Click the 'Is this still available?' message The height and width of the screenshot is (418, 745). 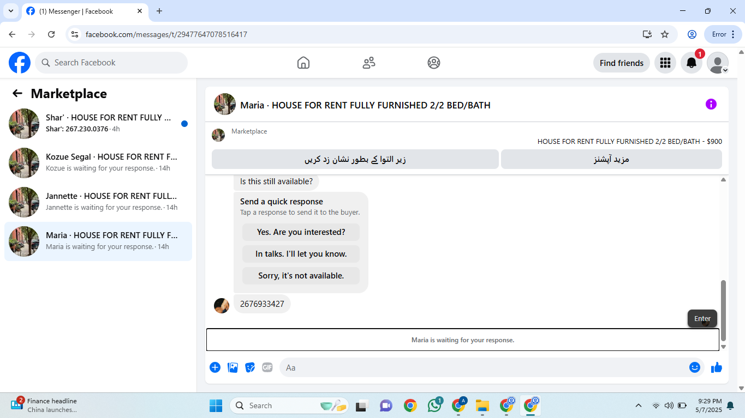coord(276,181)
